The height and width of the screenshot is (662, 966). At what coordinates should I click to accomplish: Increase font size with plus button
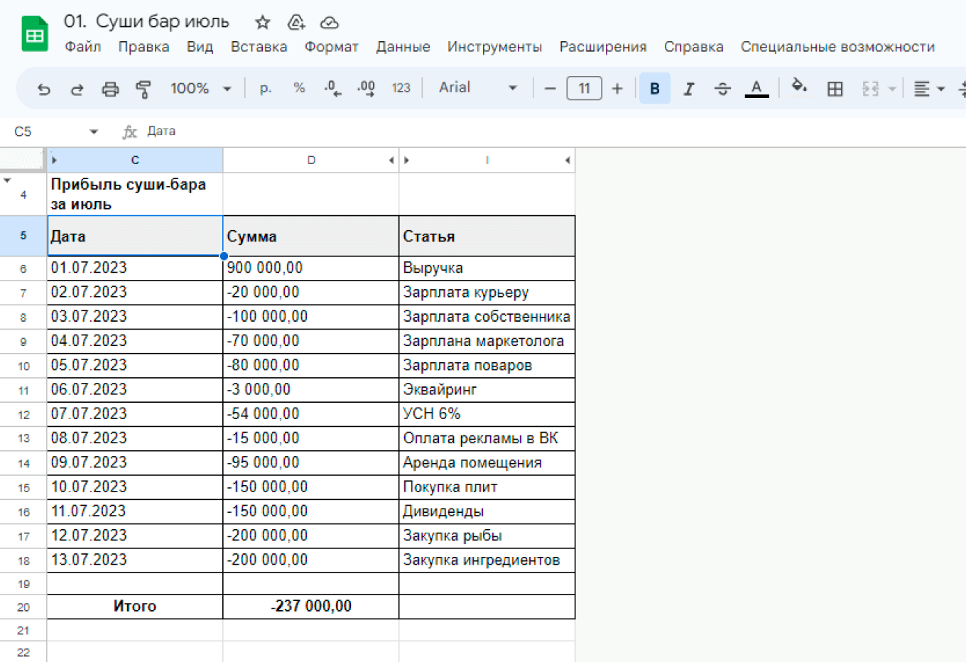pos(617,89)
